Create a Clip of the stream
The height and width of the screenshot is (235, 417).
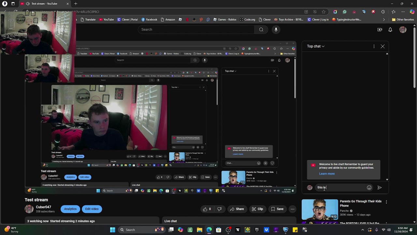click(x=257, y=209)
